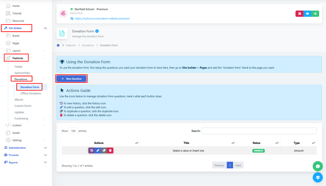Delete the question with the red trash icon

pyautogui.click(x=110, y=150)
